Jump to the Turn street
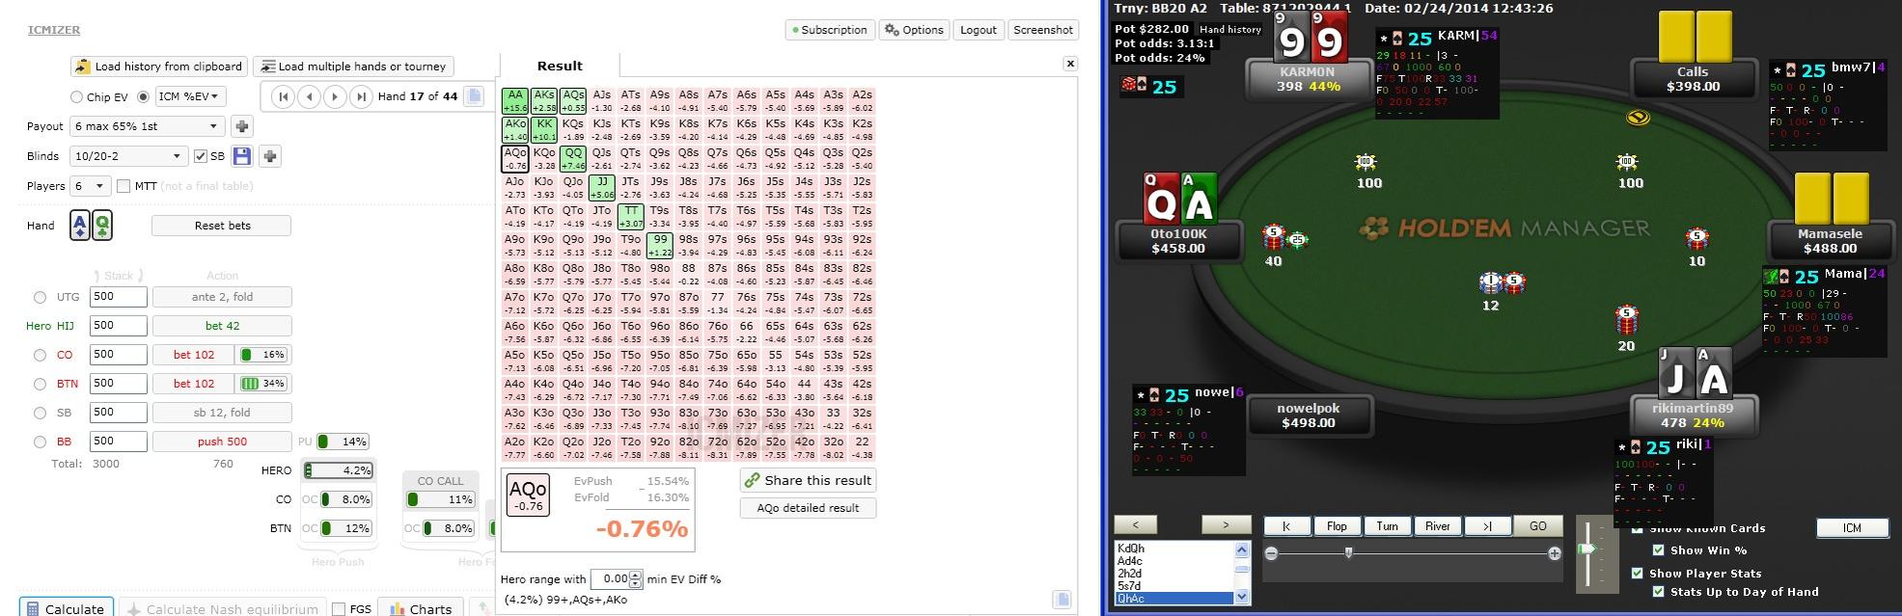This screenshot has width=1902, height=616. coord(1387,525)
